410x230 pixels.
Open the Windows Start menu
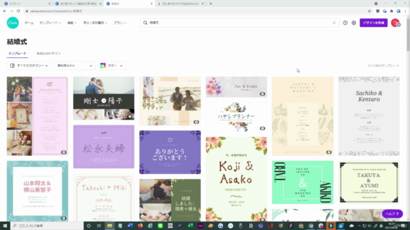(x=4, y=226)
